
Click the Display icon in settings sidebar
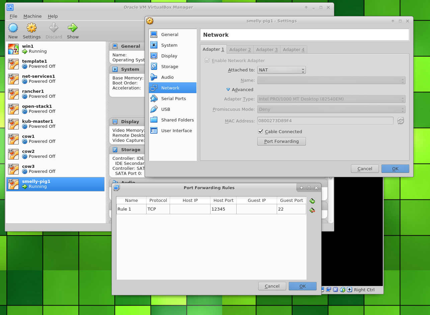click(x=154, y=56)
